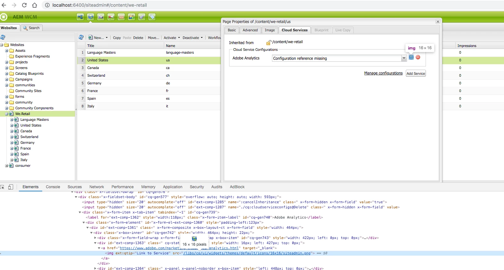Viewport: 504px width, 270px height.
Task: Collapse the We.Retail tree node
Action: [6, 114]
